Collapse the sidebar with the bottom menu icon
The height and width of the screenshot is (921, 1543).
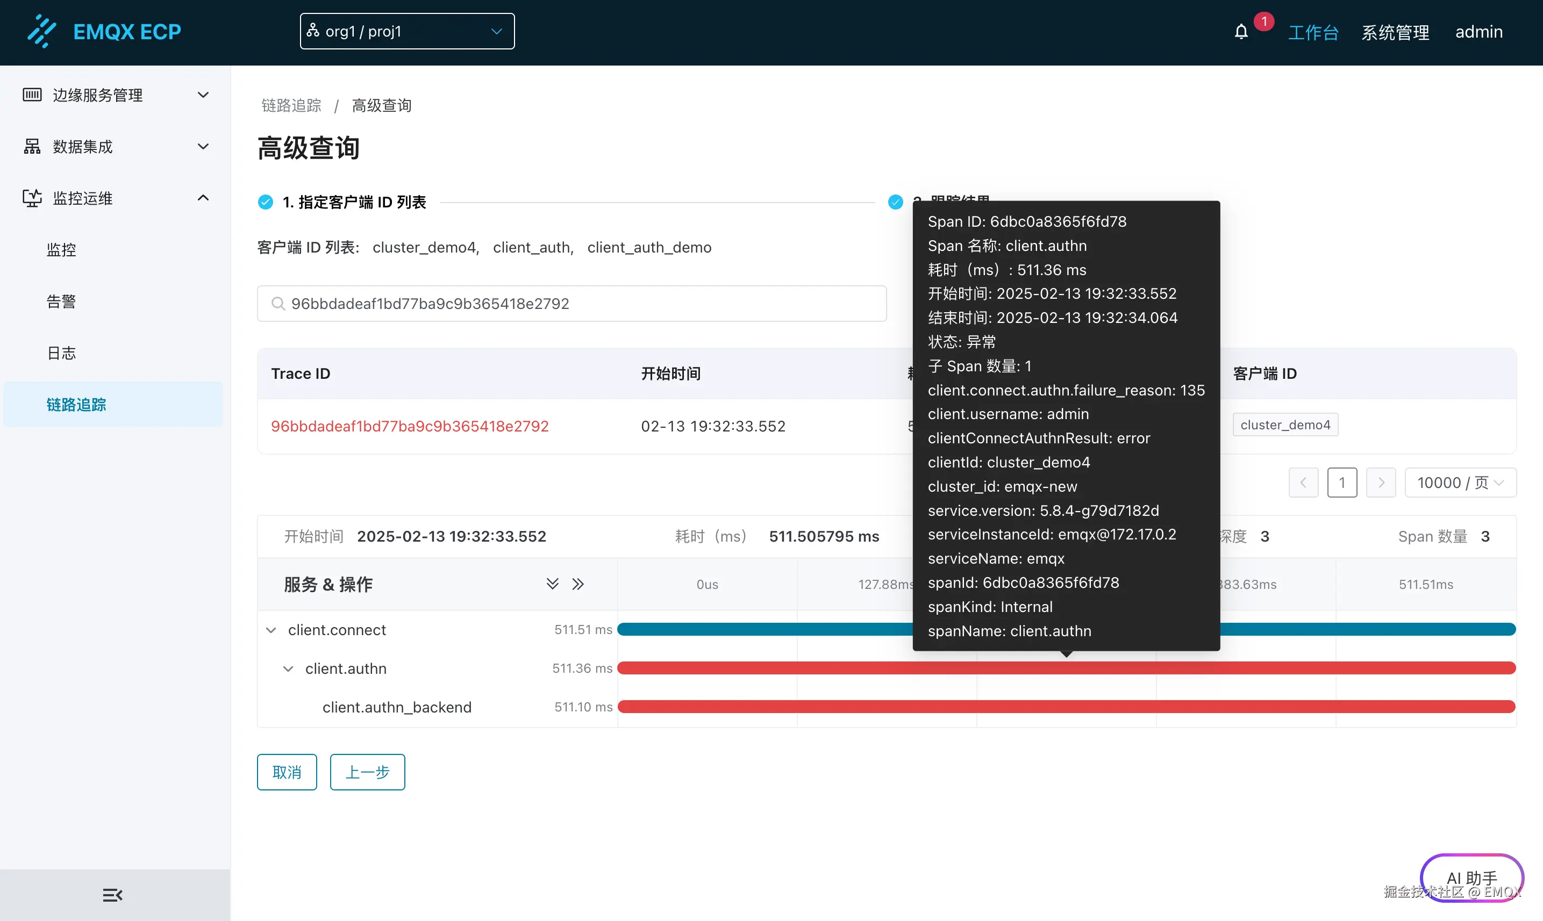point(112,895)
